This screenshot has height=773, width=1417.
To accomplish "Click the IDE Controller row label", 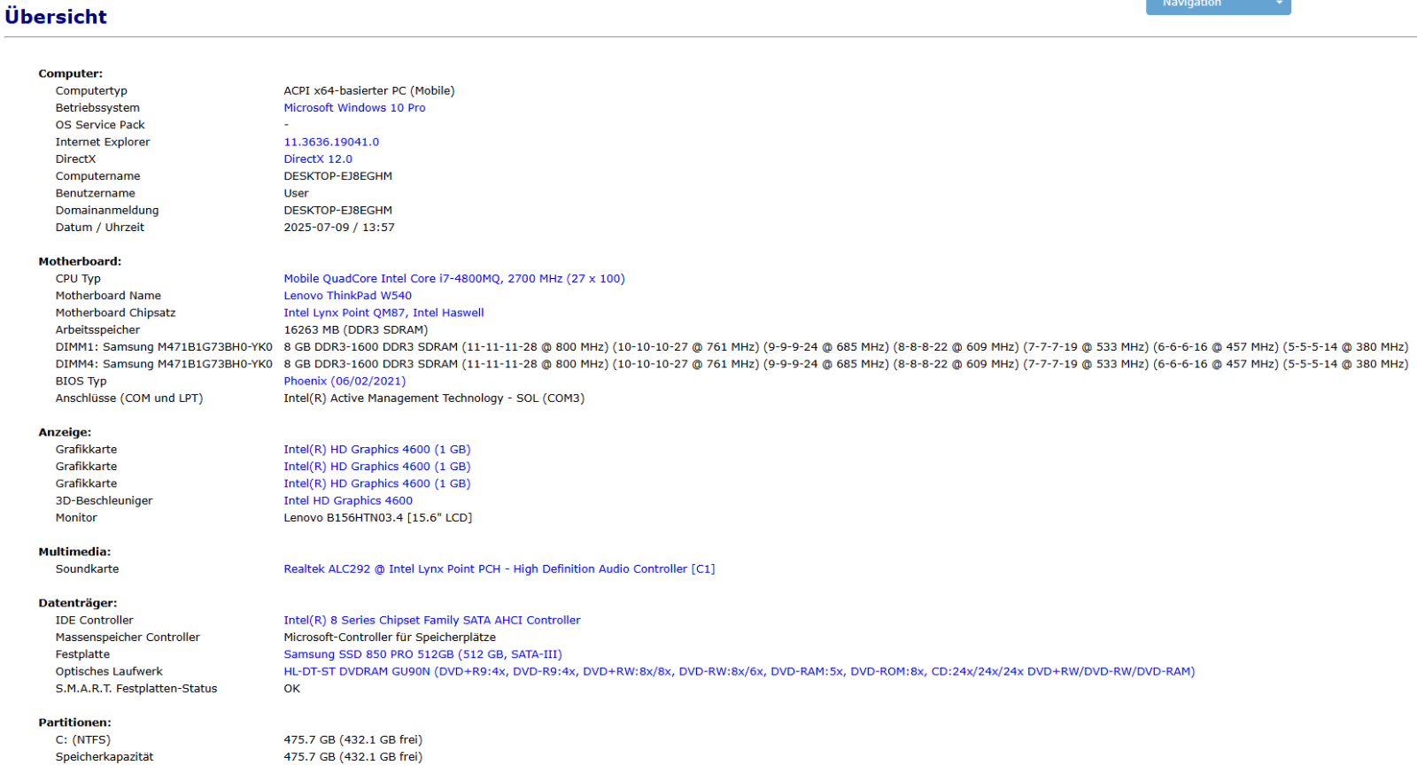I will point(94,621).
